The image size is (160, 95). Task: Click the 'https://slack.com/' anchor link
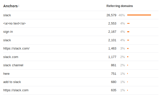[x=16, y=48]
